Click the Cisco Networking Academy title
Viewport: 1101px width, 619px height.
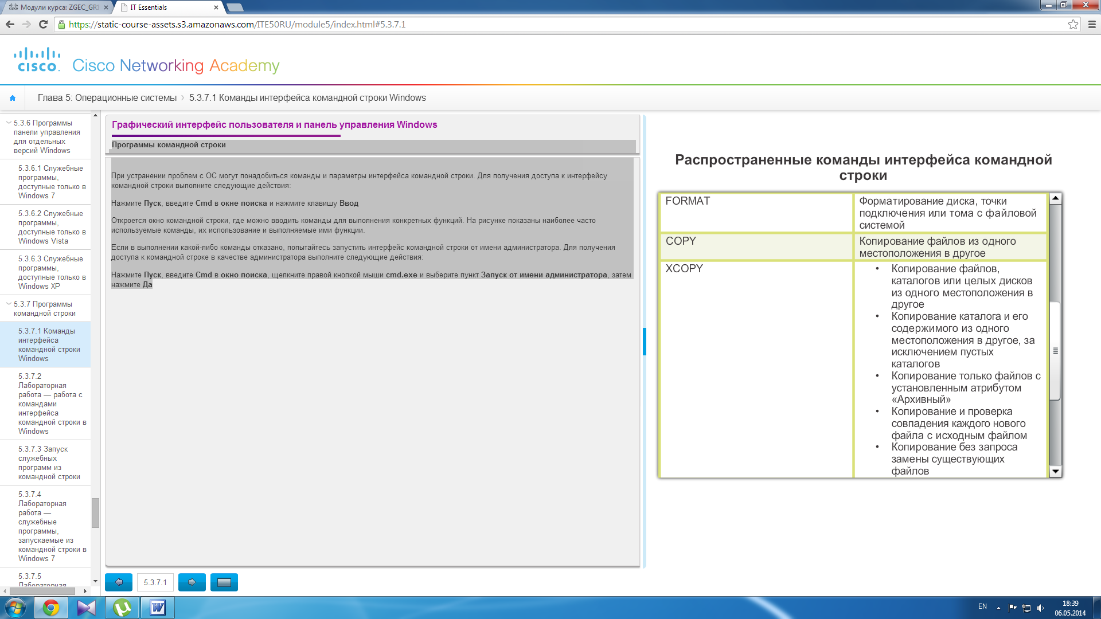[x=175, y=65]
